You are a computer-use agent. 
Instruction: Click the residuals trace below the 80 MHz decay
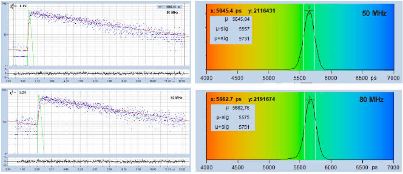(98, 161)
